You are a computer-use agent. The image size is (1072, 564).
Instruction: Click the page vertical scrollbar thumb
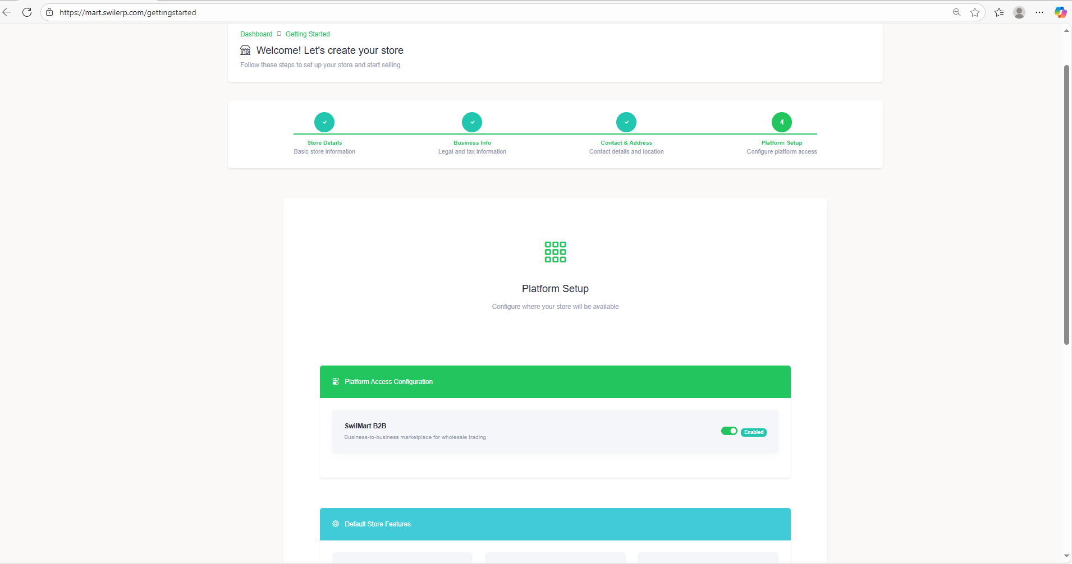pos(1066,205)
